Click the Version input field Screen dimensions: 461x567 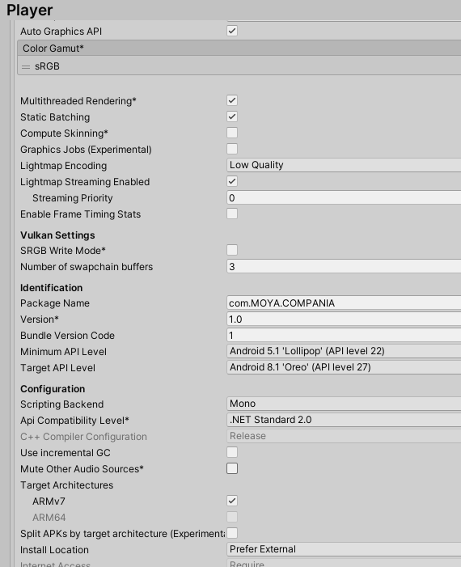[x=344, y=319]
